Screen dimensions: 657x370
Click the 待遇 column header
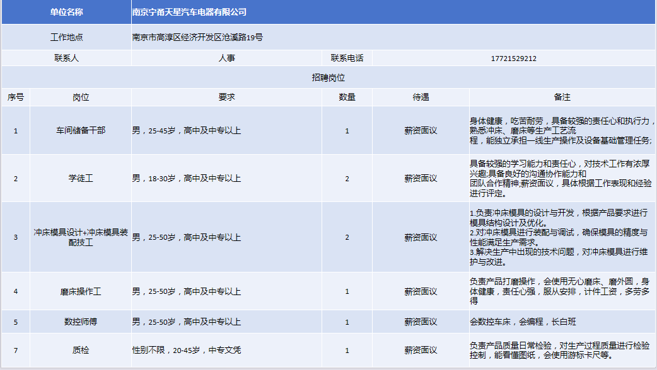pos(421,98)
